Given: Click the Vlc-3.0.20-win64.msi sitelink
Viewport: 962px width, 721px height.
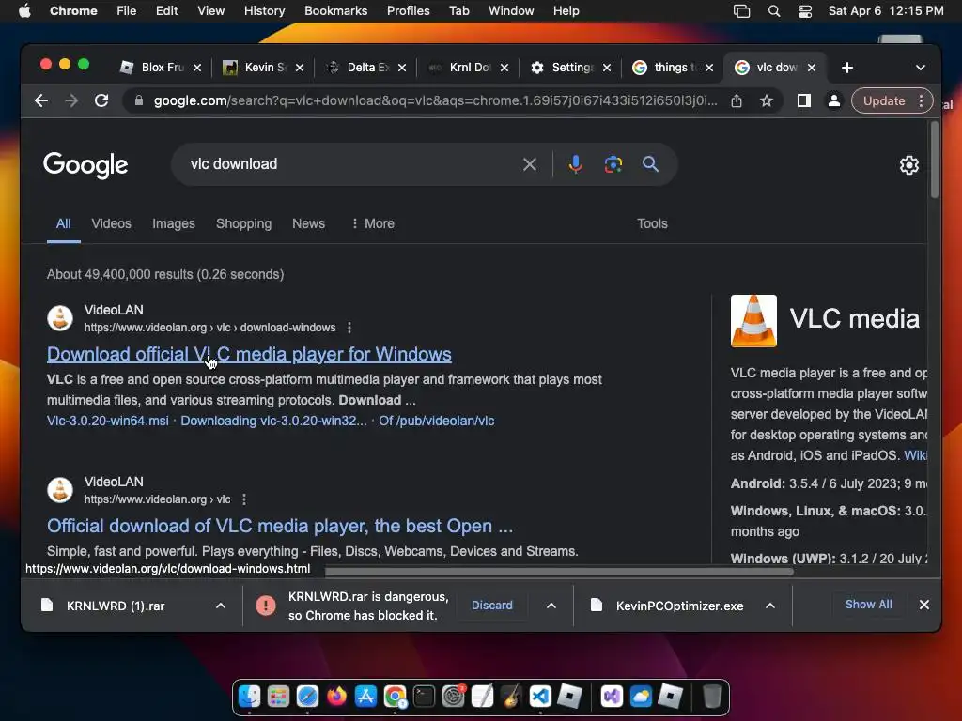Looking at the screenshot, I should point(107,421).
